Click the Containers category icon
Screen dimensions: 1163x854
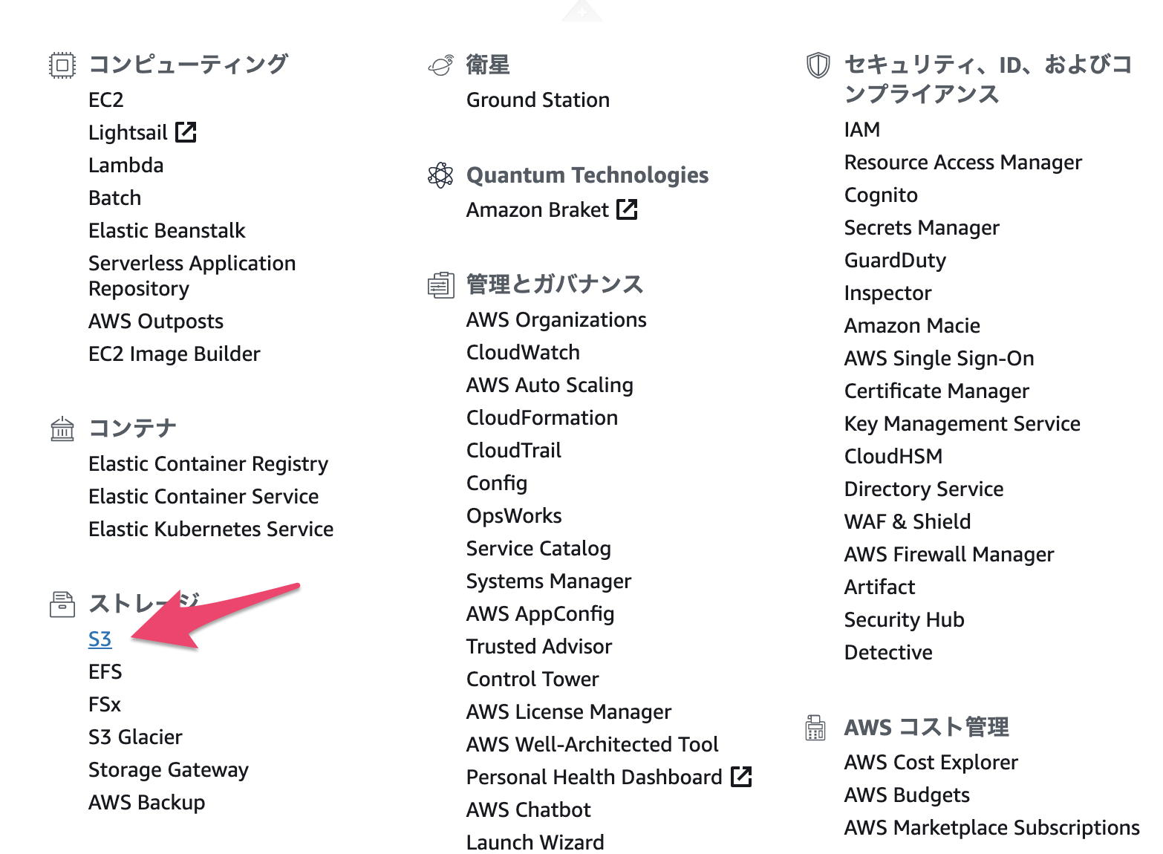tap(62, 428)
